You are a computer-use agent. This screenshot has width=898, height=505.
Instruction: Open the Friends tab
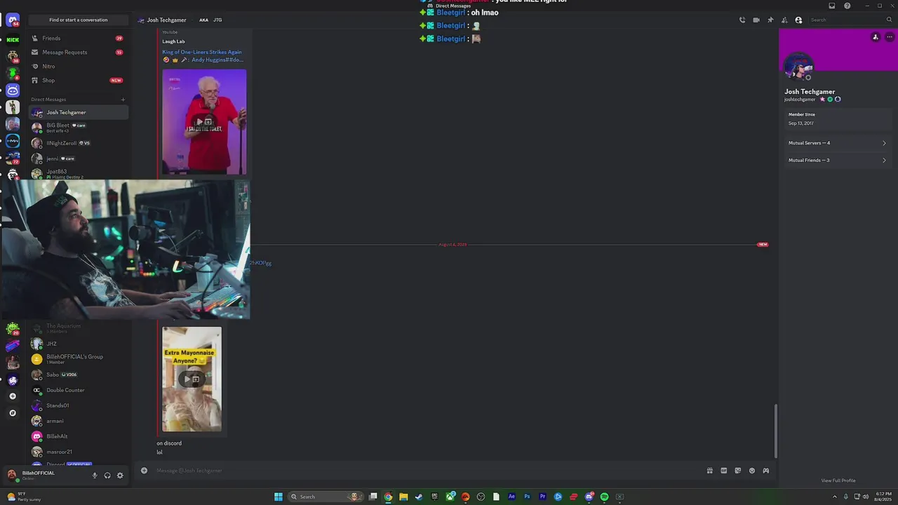(x=79, y=39)
